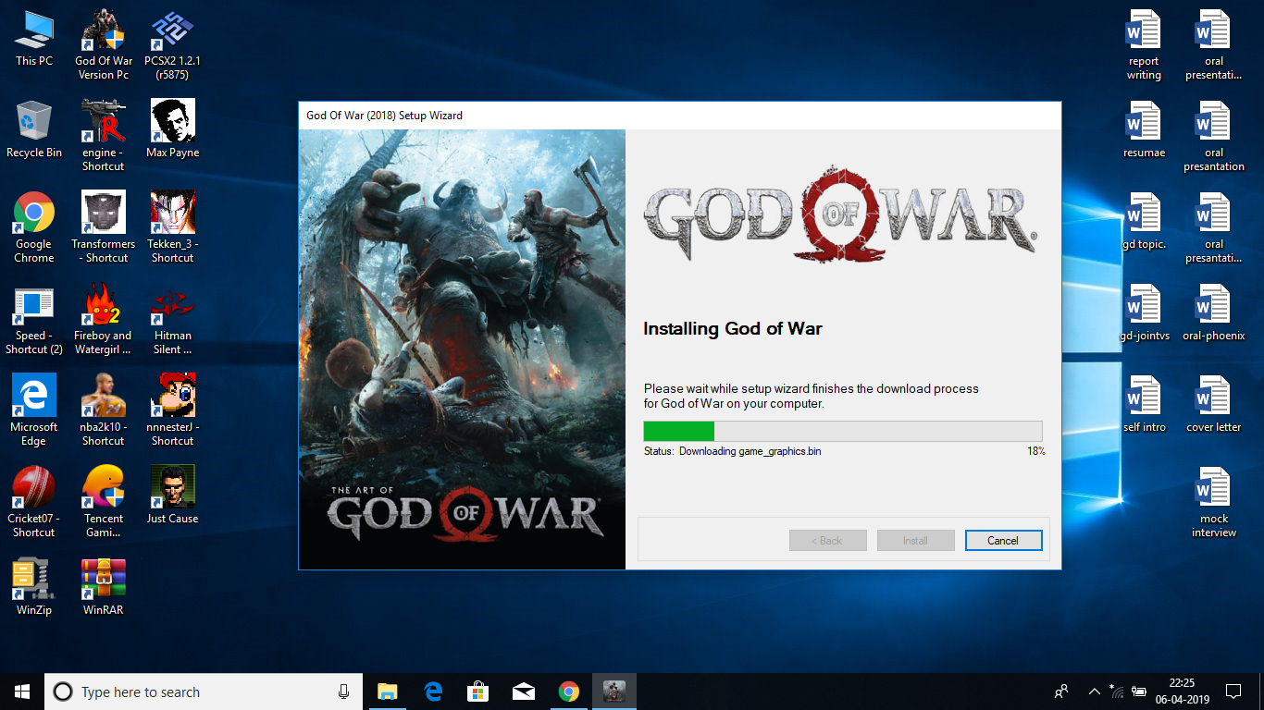Select resumae Word document icon
Screen dimensions: 1264x710
(x=1144, y=129)
